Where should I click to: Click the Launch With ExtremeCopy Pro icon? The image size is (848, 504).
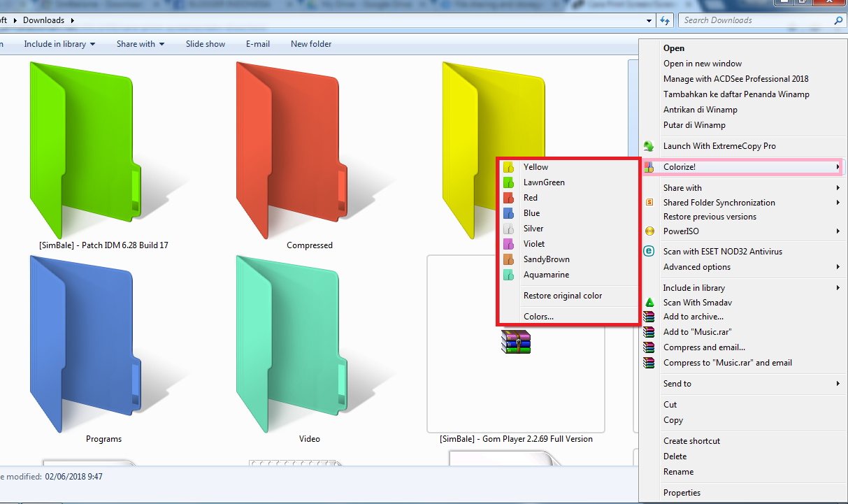[649, 145]
